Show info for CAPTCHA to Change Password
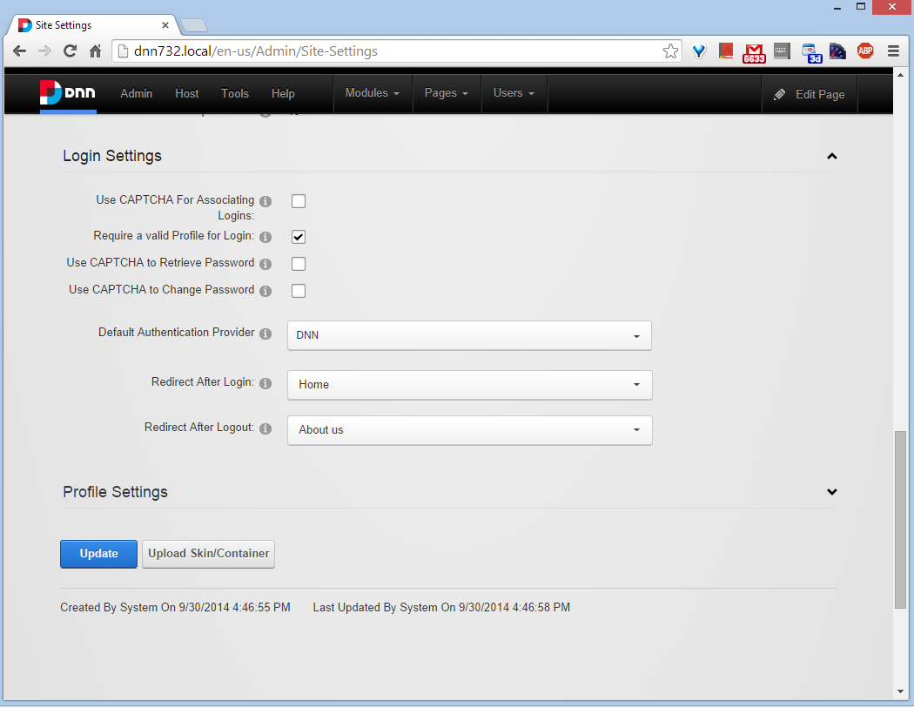The image size is (914, 708). pyautogui.click(x=265, y=291)
